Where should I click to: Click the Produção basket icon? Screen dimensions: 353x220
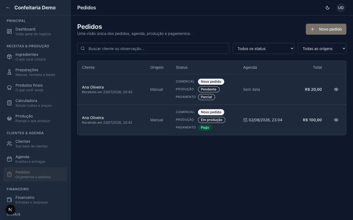(9, 118)
